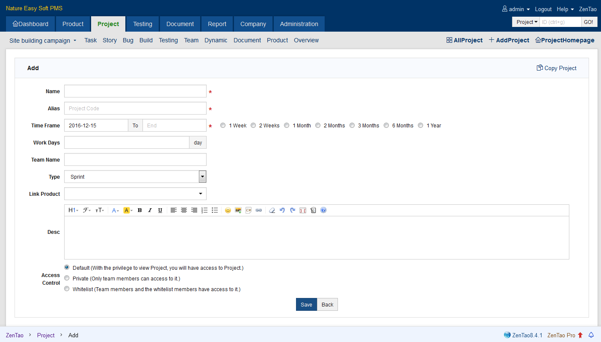601x342 pixels.
Task: Click the Copy Project link
Action: coord(557,68)
